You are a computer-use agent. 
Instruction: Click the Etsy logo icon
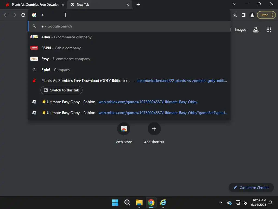(34, 59)
